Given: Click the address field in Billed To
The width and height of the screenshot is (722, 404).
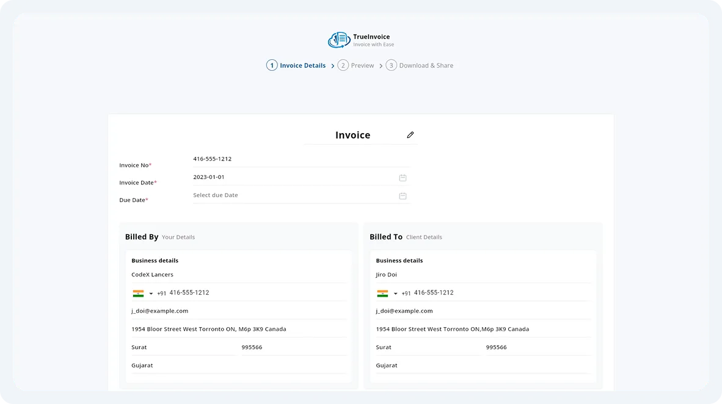Looking at the screenshot, I should 483,329.
